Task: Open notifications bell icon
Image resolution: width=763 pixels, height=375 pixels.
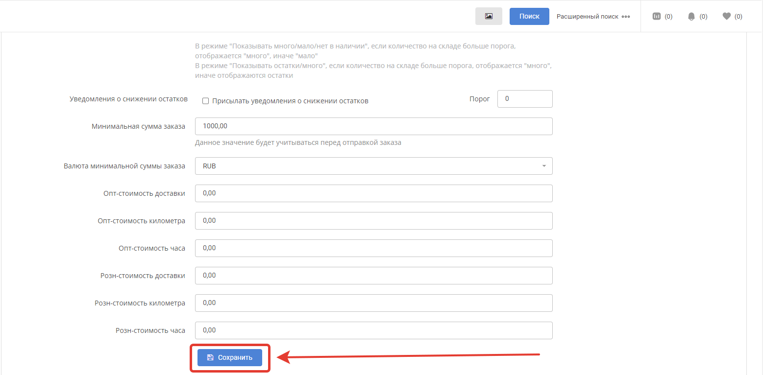Action: pyautogui.click(x=691, y=16)
